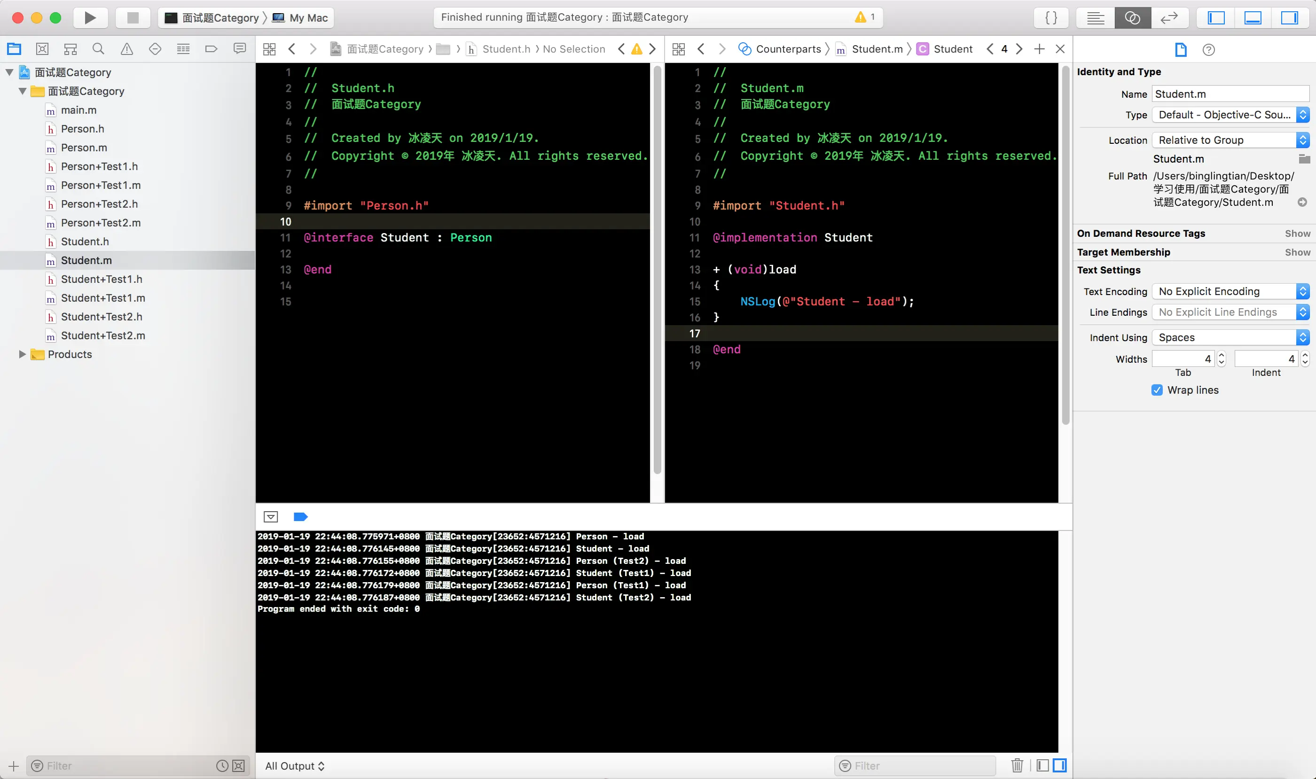Viewport: 1316px width, 779px height.
Task: Click the Name field containing Student.m
Action: (x=1230, y=94)
